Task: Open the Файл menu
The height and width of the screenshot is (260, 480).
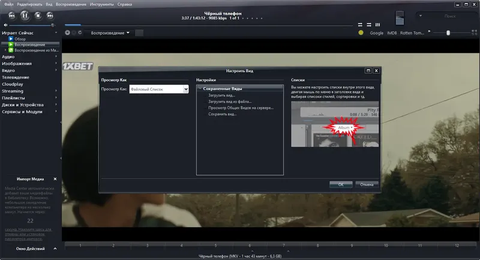Action: click(9, 4)
